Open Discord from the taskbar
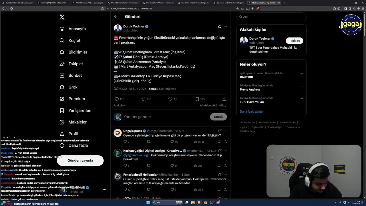366x206 pixels. [218, 203]
